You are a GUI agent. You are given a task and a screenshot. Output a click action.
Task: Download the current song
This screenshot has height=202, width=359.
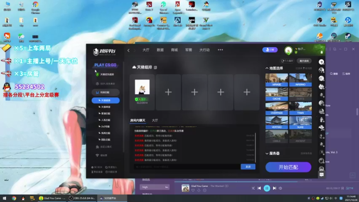click(199, 190)
